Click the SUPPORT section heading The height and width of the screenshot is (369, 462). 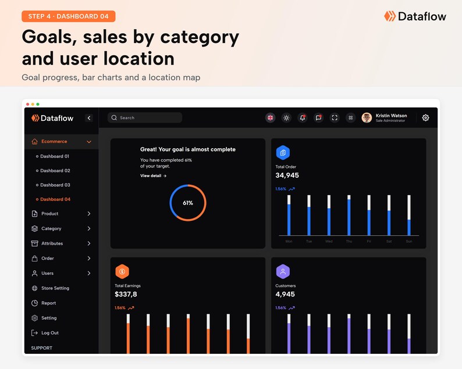click(41, 348)
